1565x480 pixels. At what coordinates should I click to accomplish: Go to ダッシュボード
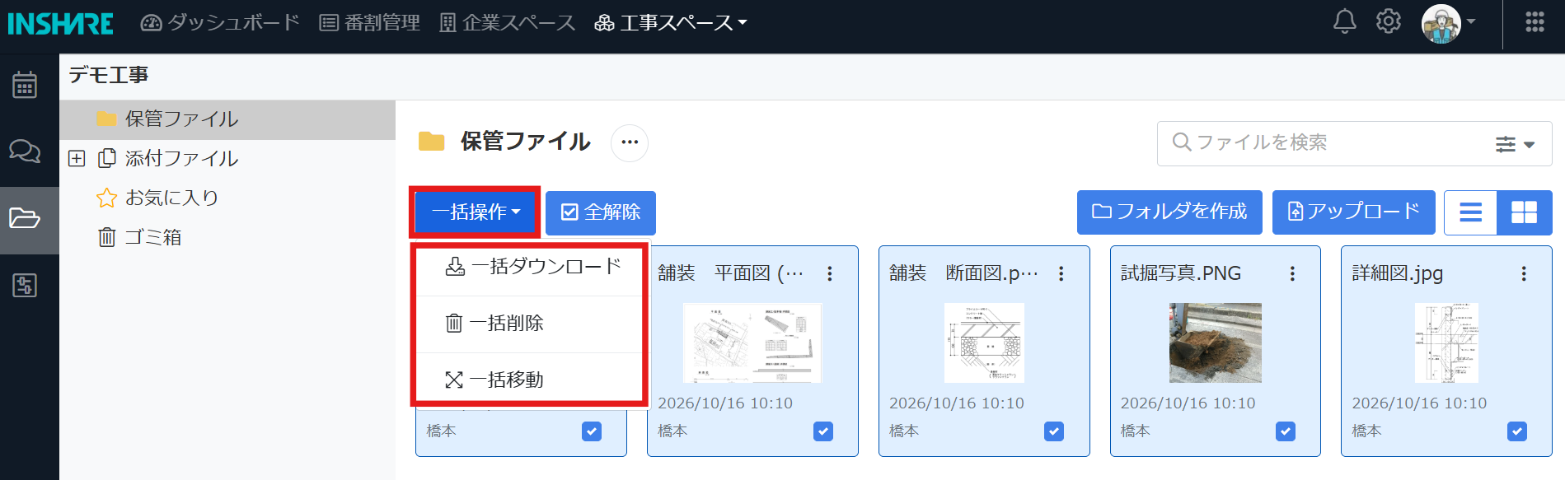[220, 23]
